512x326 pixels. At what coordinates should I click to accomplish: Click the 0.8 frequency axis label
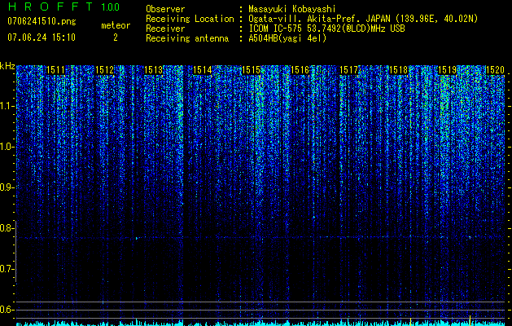click(x=6, y=228)
